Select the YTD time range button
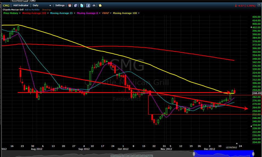The image size is (262, 157). 121,156
